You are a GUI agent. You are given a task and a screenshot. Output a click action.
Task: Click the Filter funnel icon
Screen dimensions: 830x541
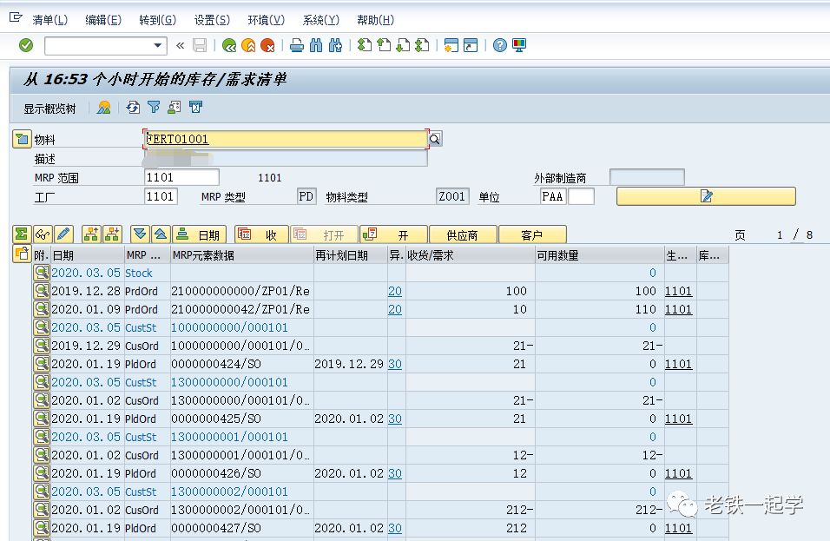[x=154, y=108]
